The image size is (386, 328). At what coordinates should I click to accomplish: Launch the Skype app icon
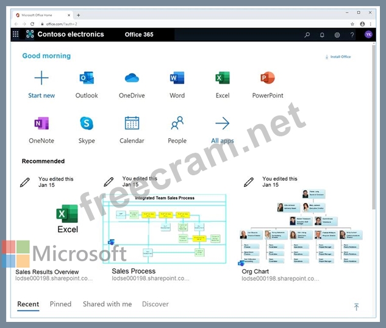point(87,123)
